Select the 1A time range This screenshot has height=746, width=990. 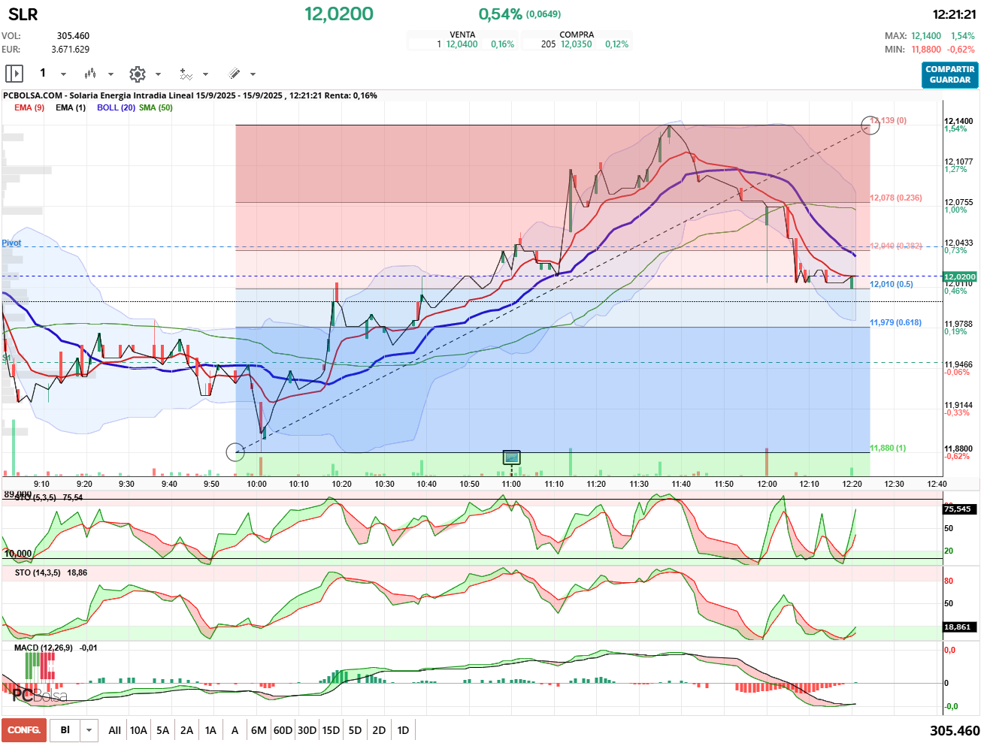click(x=210, y=730)
